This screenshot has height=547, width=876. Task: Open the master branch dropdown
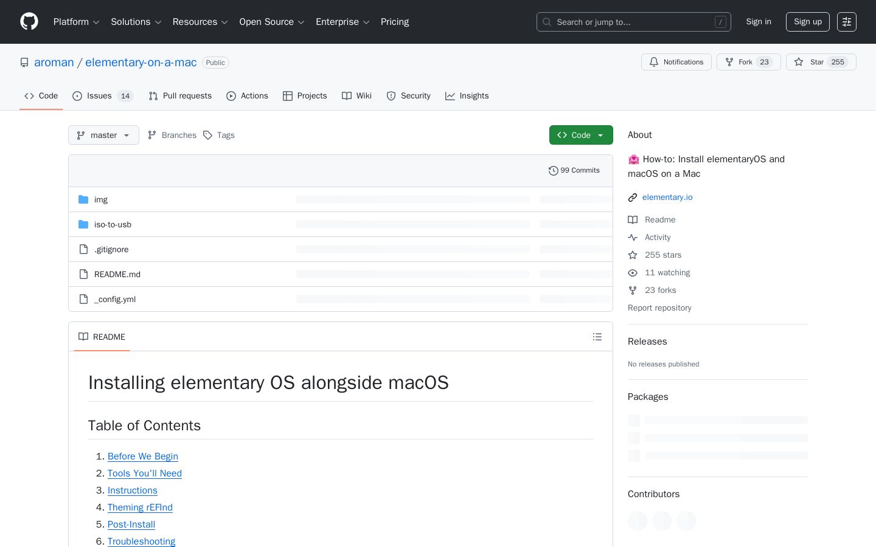click(103, 135)
